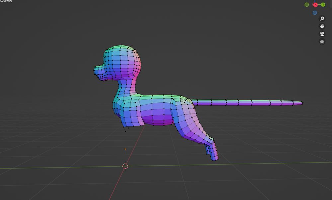Click the zoom view magnifier icon
This screenshot has width=332, height=200.
(x=322, y=19)
